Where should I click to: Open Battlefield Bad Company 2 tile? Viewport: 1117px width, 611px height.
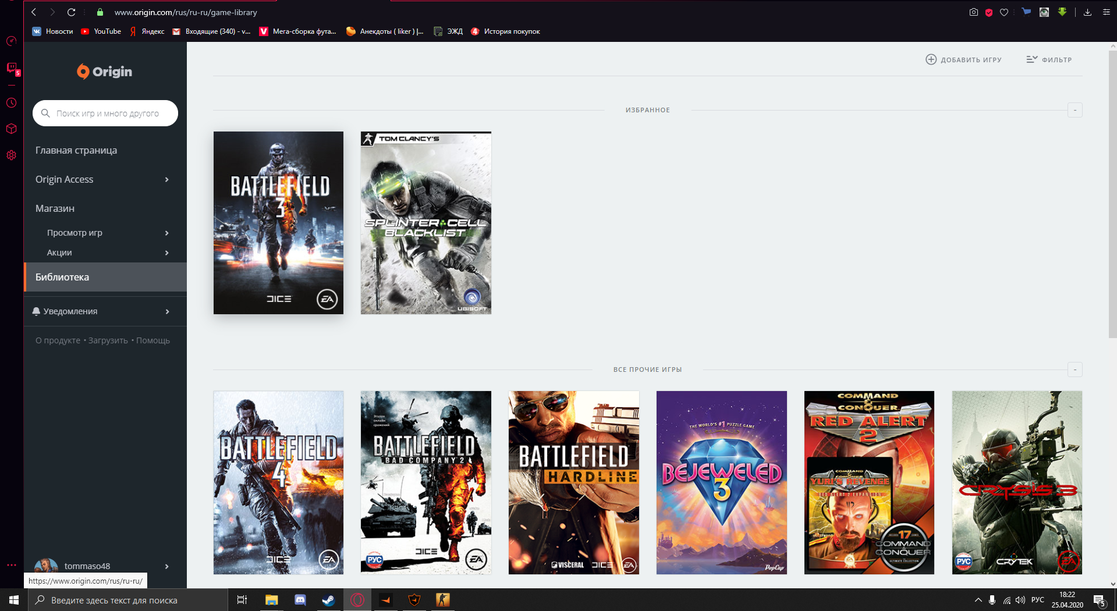tap(426, 482)
